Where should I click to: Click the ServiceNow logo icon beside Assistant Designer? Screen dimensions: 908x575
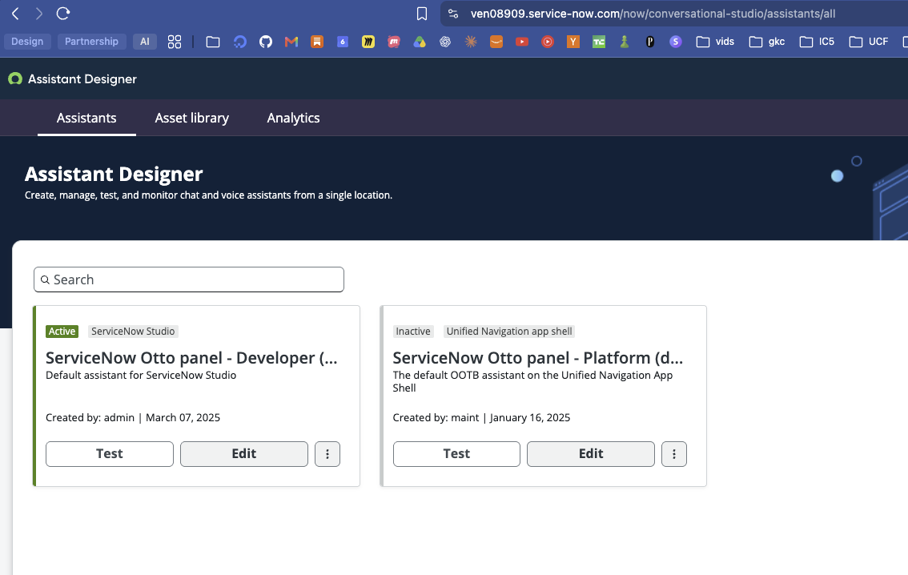[x=15, y=78]
